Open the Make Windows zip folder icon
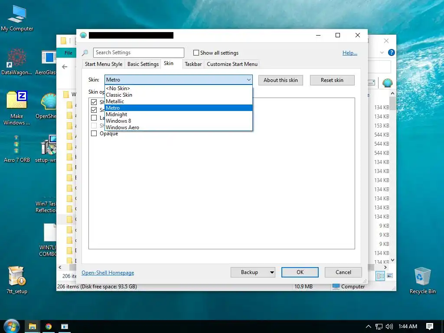 tap(17, 108)
